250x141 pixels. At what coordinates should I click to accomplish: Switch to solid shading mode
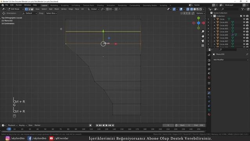(x=195, y=9)
